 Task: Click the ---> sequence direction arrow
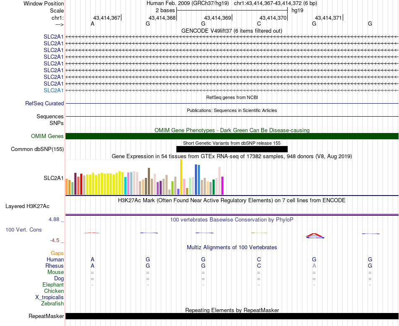pos(59,24)
